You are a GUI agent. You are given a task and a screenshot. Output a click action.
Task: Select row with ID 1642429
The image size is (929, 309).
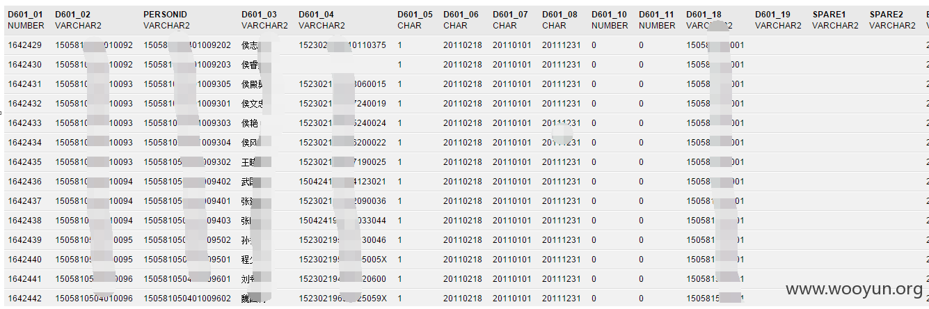pyautogui.click(x=464, y=45)
